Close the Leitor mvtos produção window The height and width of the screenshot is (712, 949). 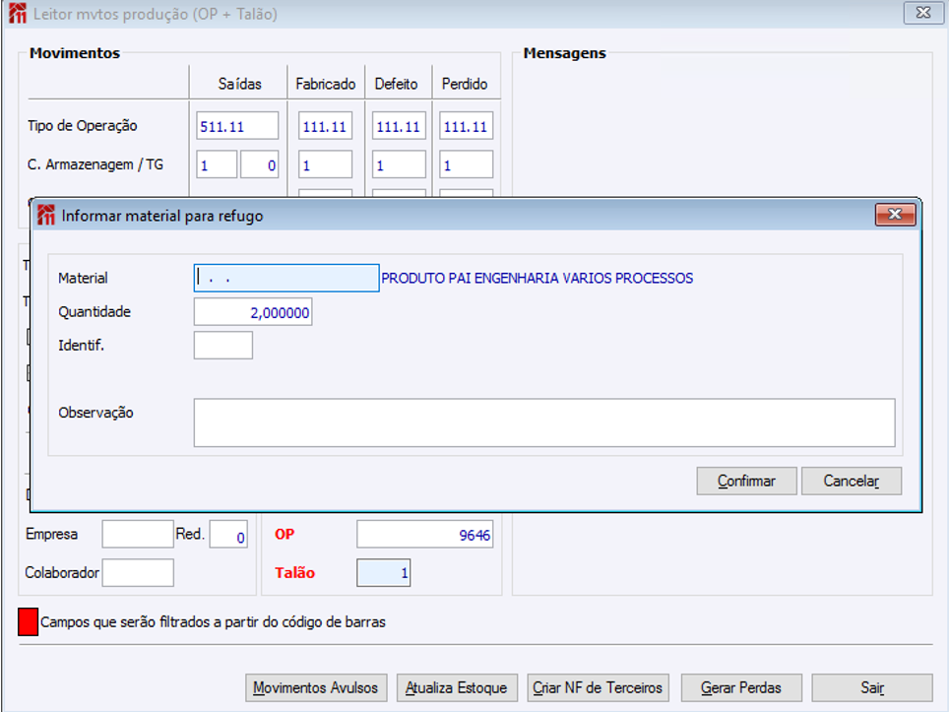point(923,13)
